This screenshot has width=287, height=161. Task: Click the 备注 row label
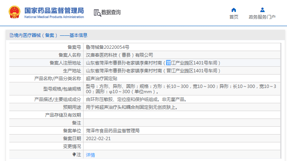pos(76,123)
